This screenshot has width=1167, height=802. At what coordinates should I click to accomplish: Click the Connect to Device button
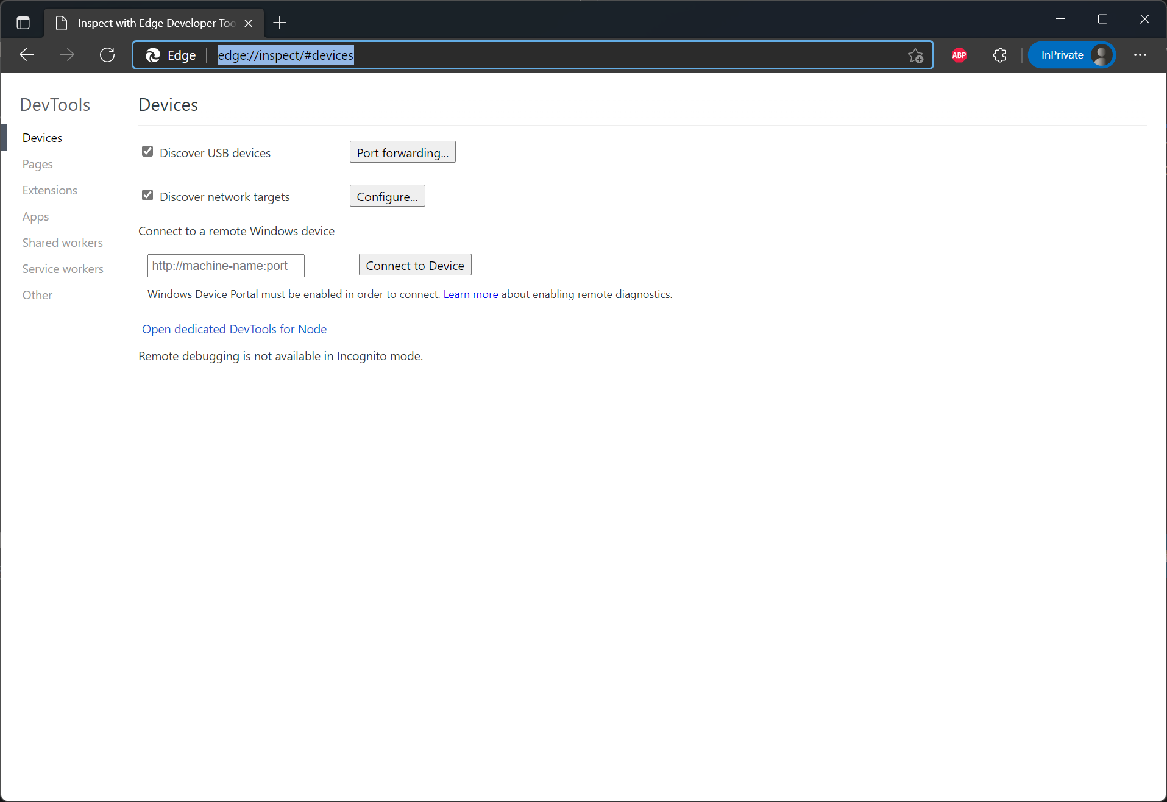pyautogui.click(x=414, y=264)
